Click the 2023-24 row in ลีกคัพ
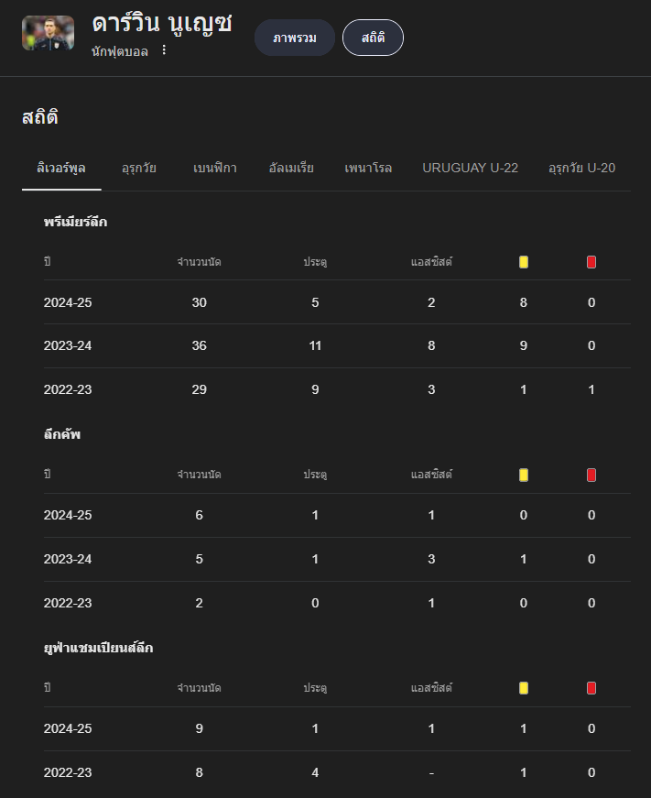Image resolution: width=651 pixels, height=798 pixels. [337, 559]
